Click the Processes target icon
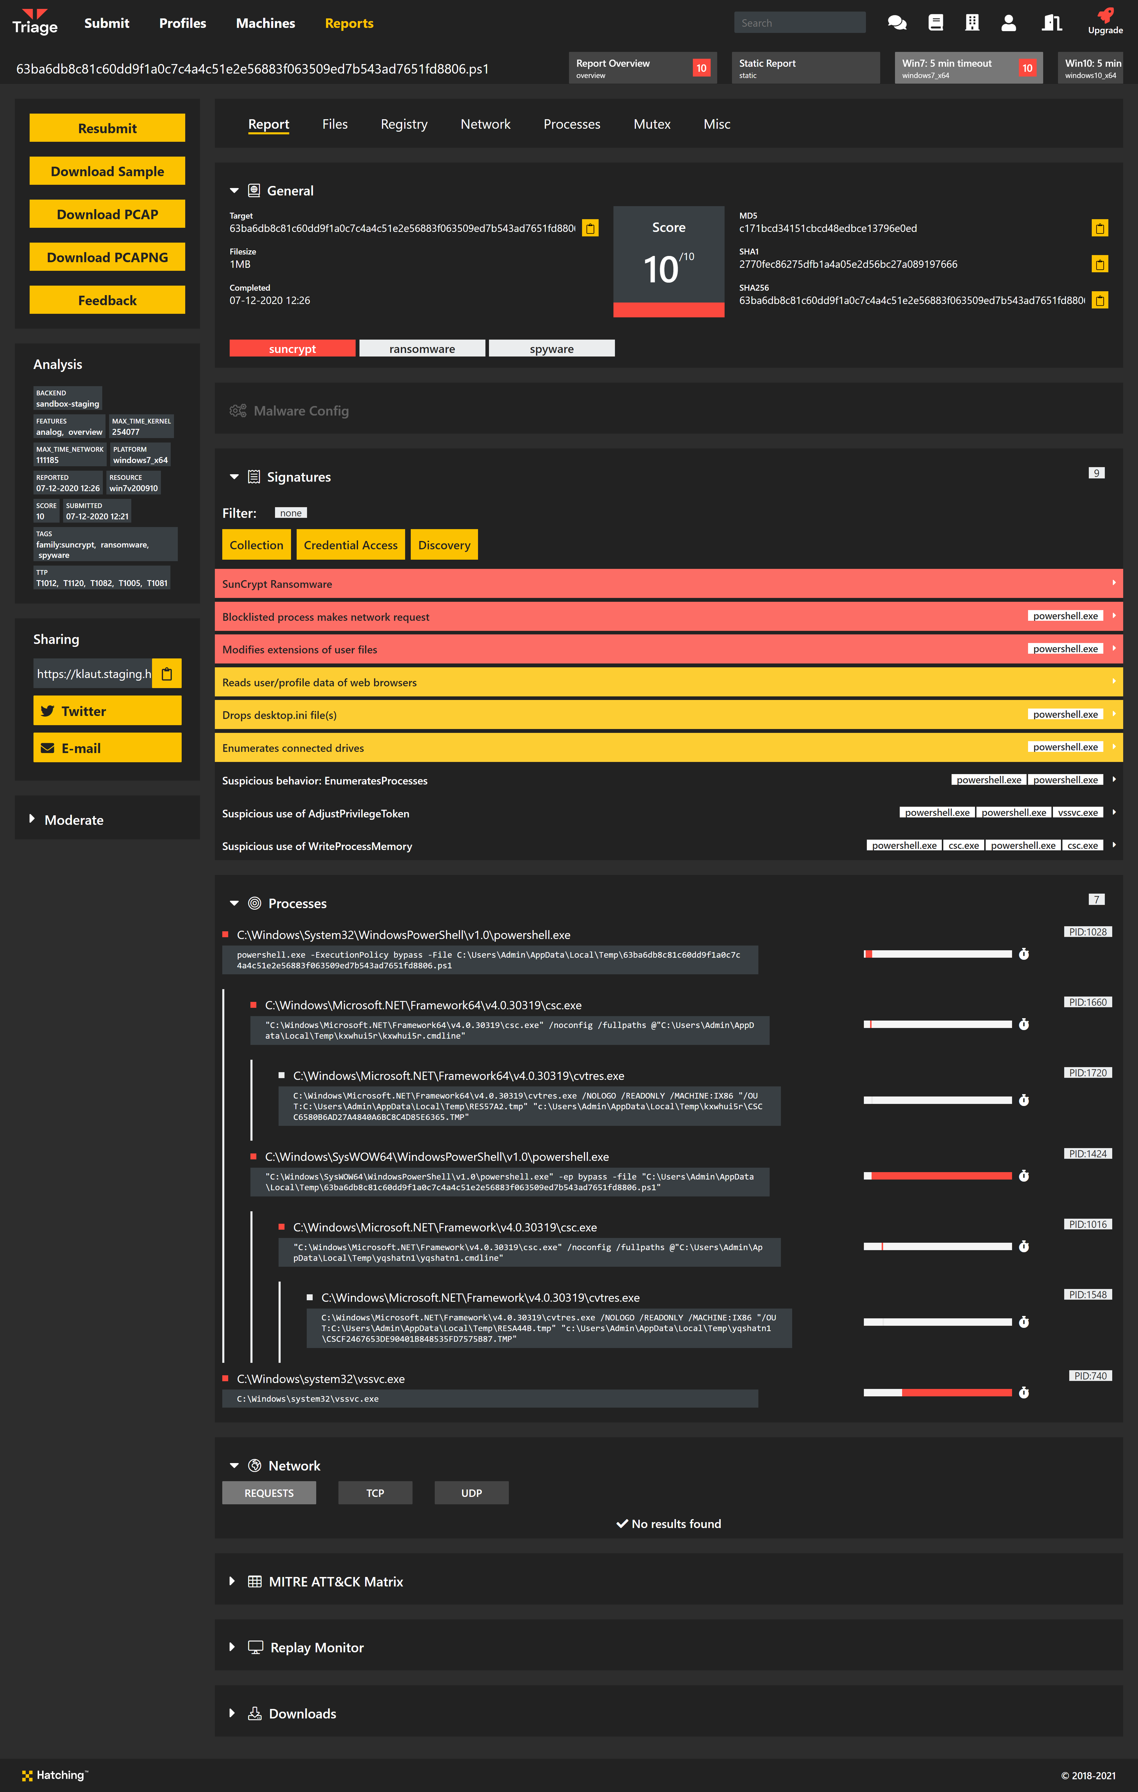Viewport: 1138px width, 1792px height. [254, 903]
